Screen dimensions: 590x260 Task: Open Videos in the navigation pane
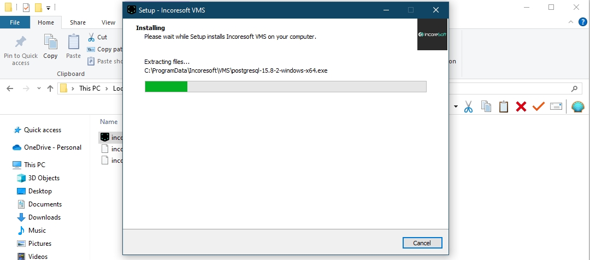tap(32, 256)
